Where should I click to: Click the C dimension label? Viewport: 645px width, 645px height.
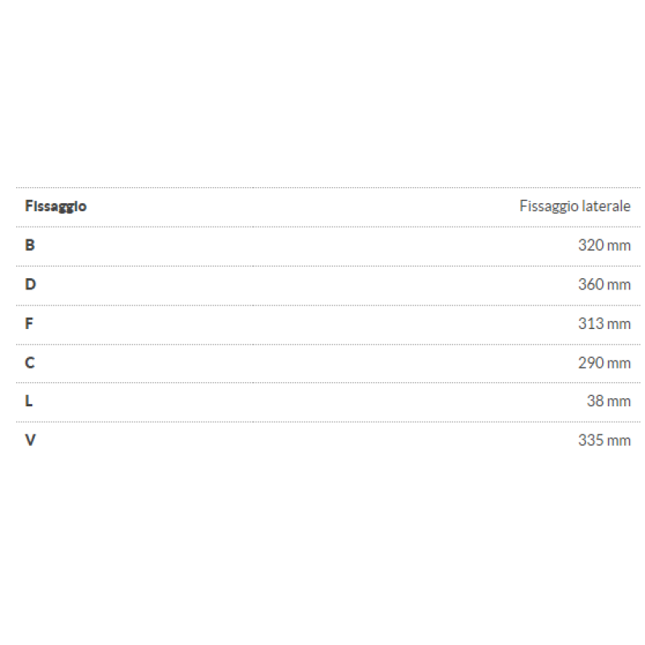tap(30, 363)
